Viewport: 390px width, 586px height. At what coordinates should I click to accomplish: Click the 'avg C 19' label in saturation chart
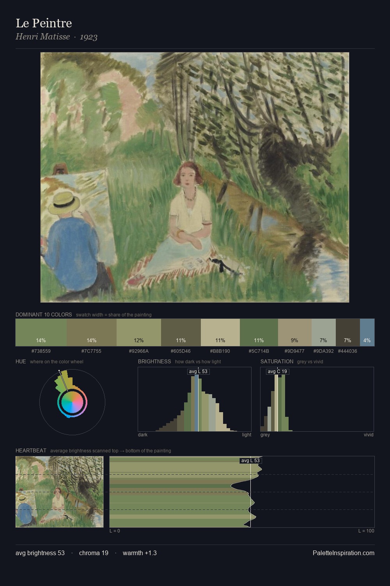coord(277,372)
